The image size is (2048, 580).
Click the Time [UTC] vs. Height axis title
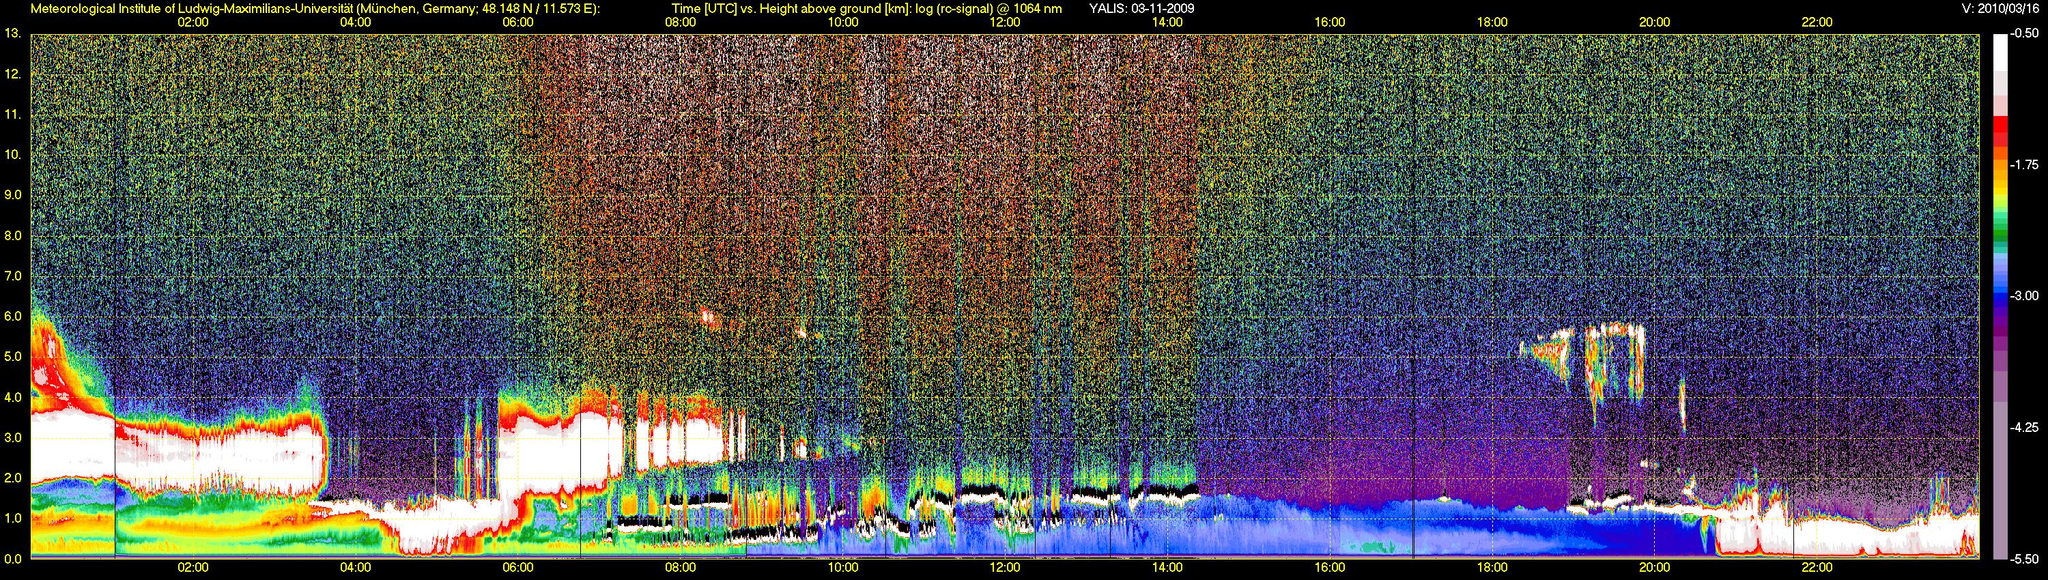pos(866,9)
